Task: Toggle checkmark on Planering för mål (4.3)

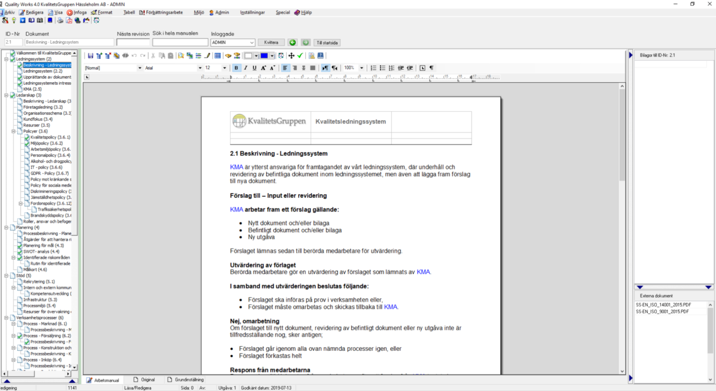Action: tap(20, 245)
